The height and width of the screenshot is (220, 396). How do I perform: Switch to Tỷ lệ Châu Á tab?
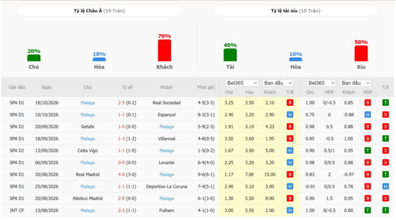pyautogui.click(x=99, y=10)
